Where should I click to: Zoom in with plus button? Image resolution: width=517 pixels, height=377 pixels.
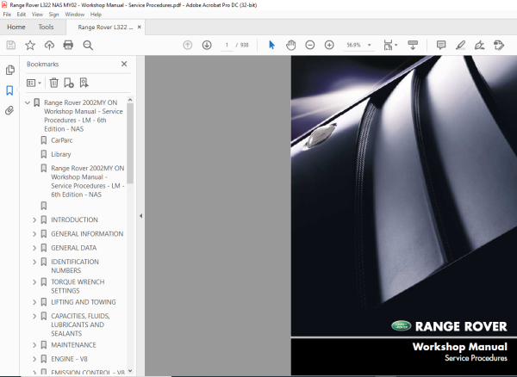[x=329, y=45]
